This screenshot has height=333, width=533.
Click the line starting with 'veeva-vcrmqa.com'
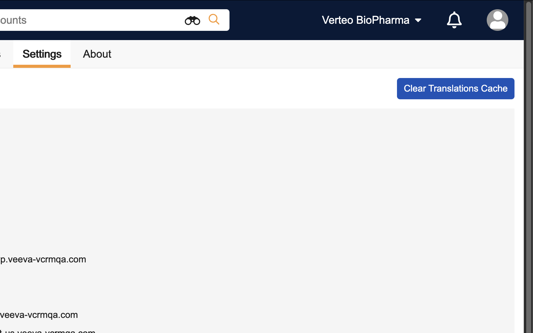pos(39,315)
